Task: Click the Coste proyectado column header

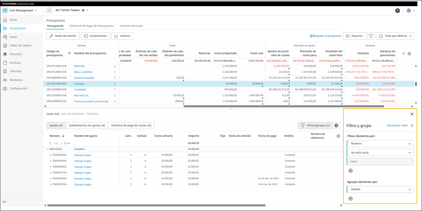Action: point(225,53)
